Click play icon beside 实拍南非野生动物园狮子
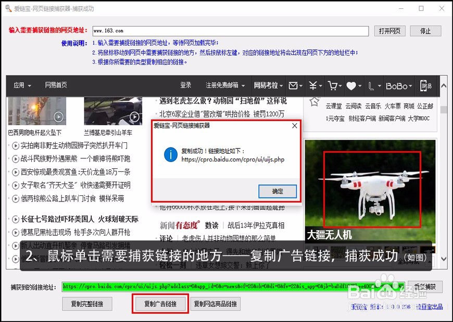This screenshot has width=453, height=322. pos(16,146)
